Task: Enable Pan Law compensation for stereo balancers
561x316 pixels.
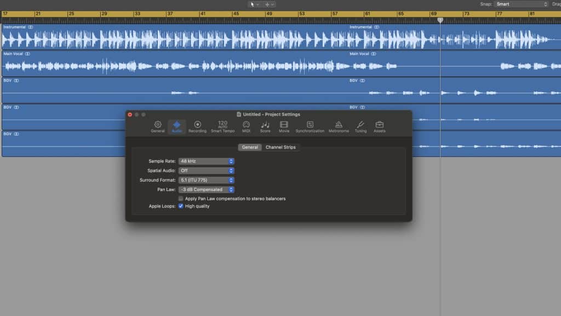Action: [181, 199]
